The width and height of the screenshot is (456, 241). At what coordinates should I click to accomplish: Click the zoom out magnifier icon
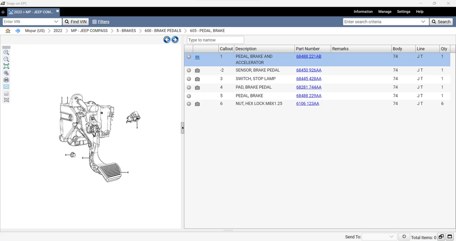point(6,59)
